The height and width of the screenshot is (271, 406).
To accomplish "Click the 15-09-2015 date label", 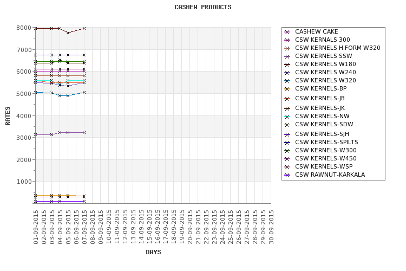I will [x=149, y=227].
